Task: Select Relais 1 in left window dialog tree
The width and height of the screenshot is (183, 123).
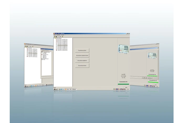Action: (x=45, y=55)
